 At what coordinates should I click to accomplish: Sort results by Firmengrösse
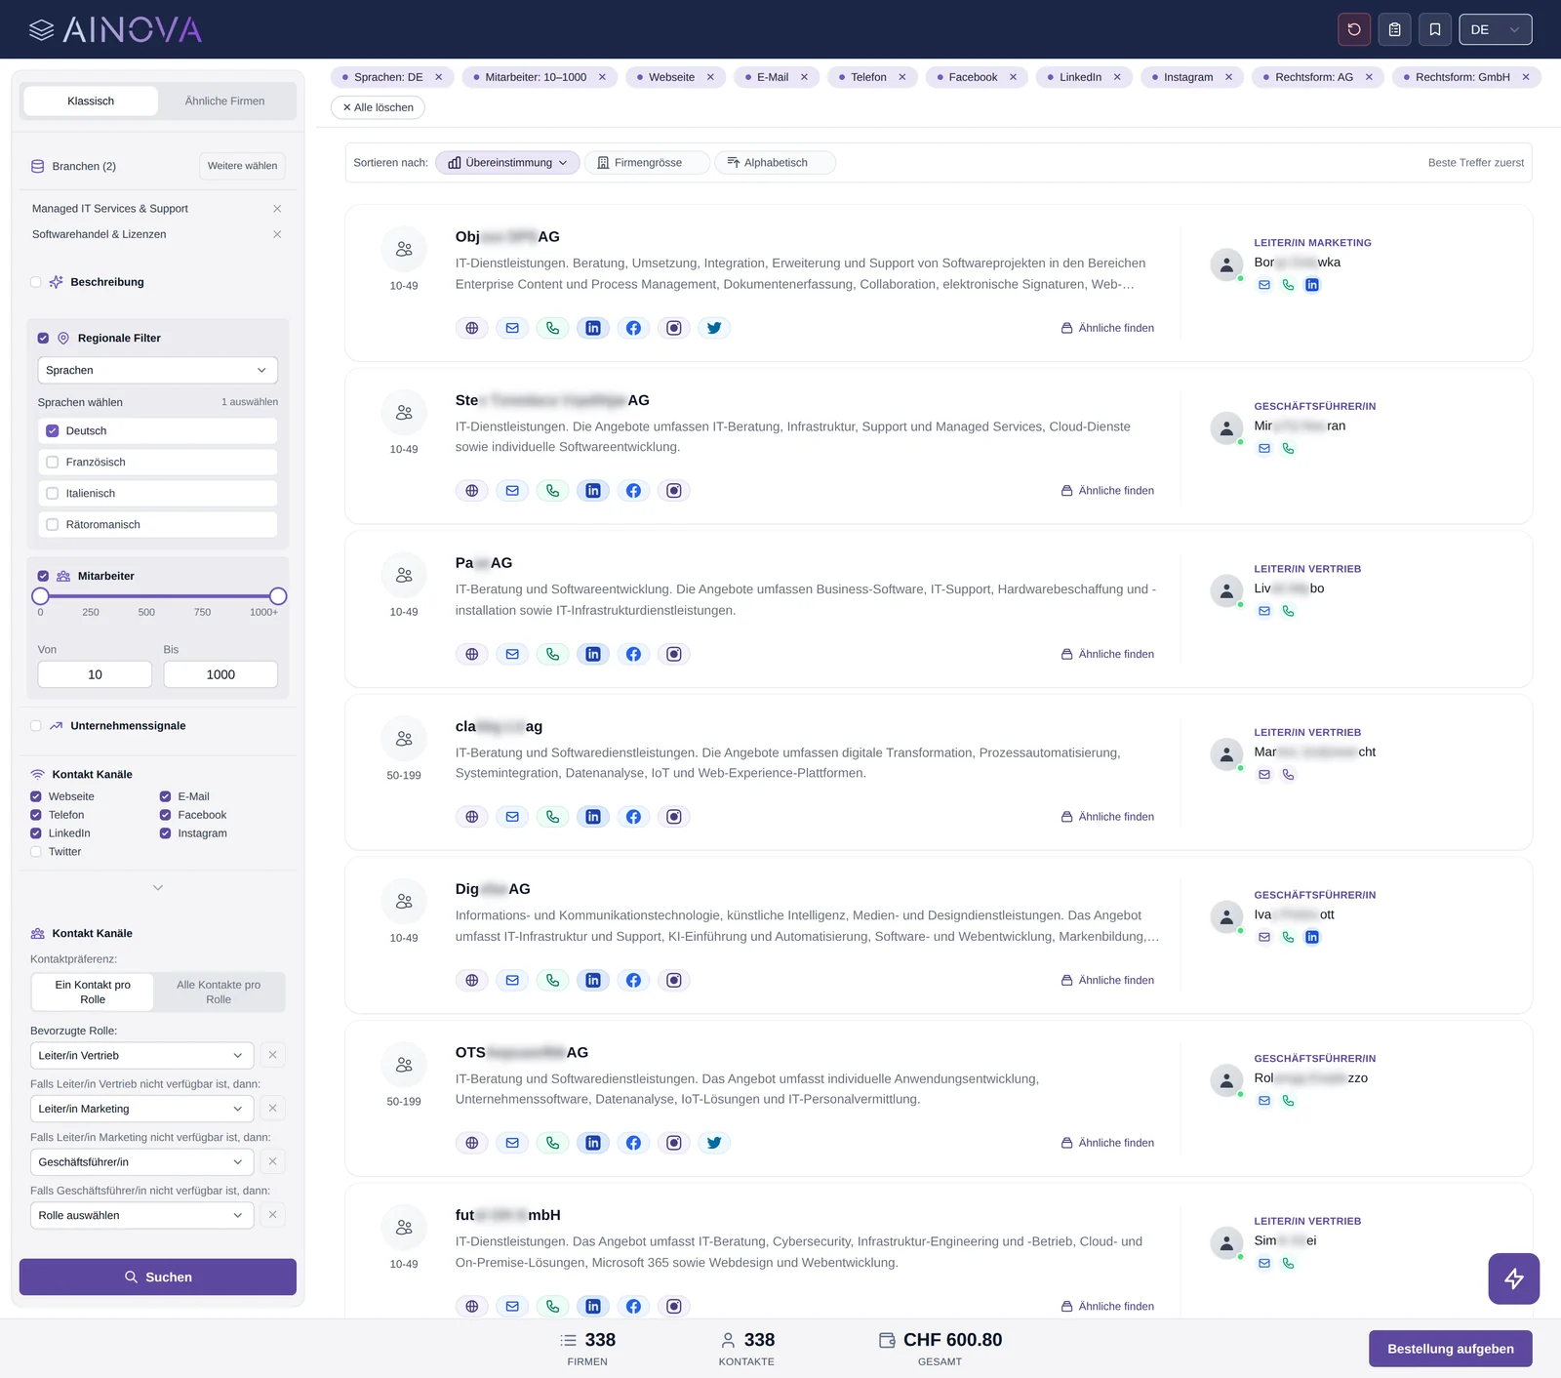point(647,163)
